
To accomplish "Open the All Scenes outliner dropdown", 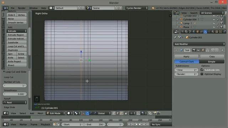I will [x=212, y=13].
